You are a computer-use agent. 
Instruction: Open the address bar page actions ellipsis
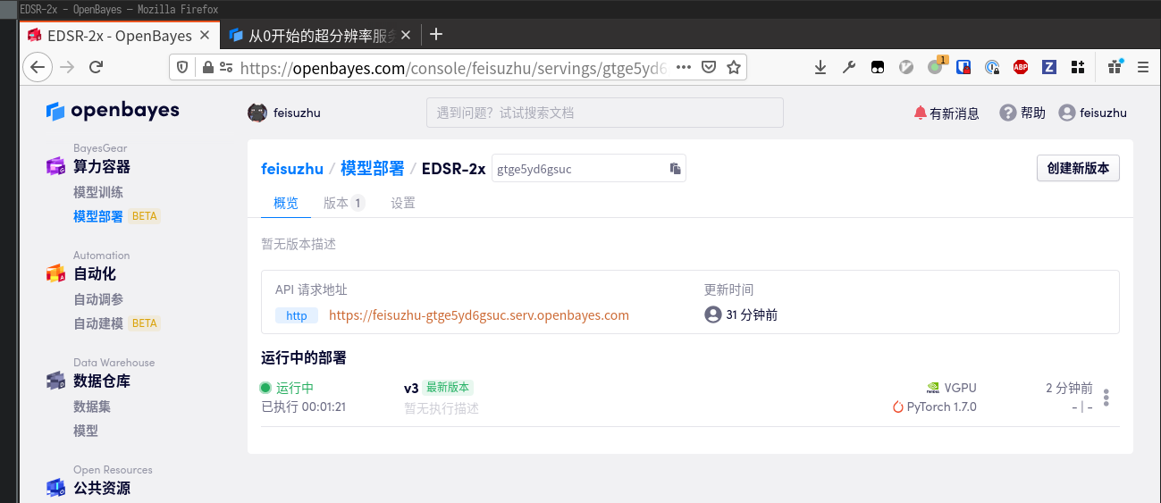click(x=684, y=67)
